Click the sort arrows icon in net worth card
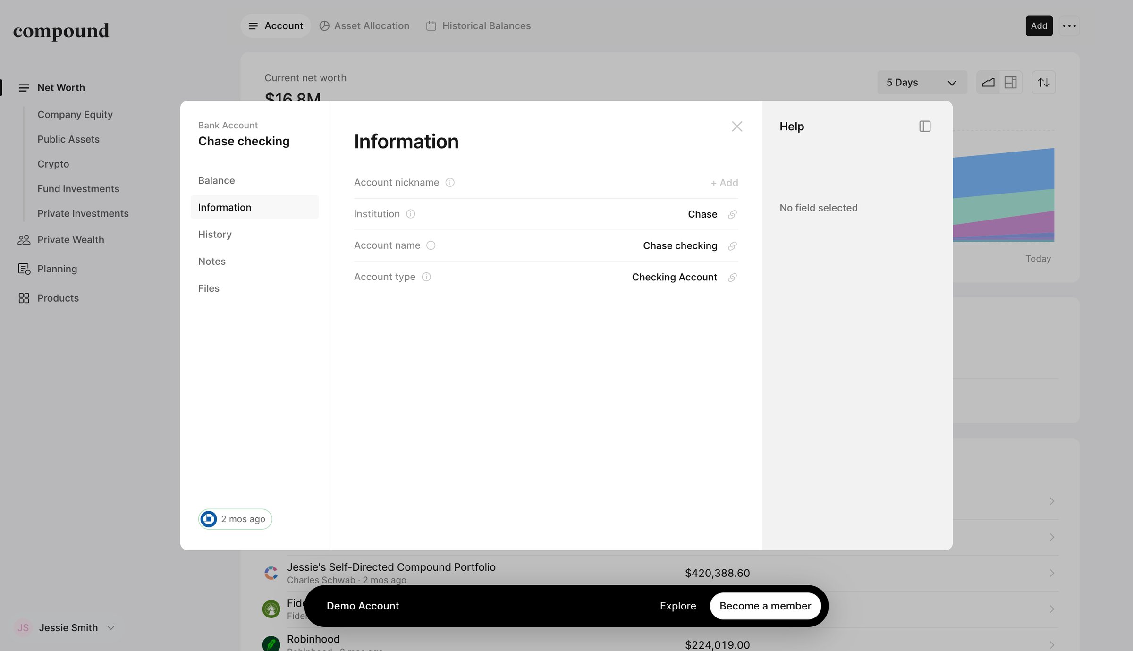 point(1043,83)
